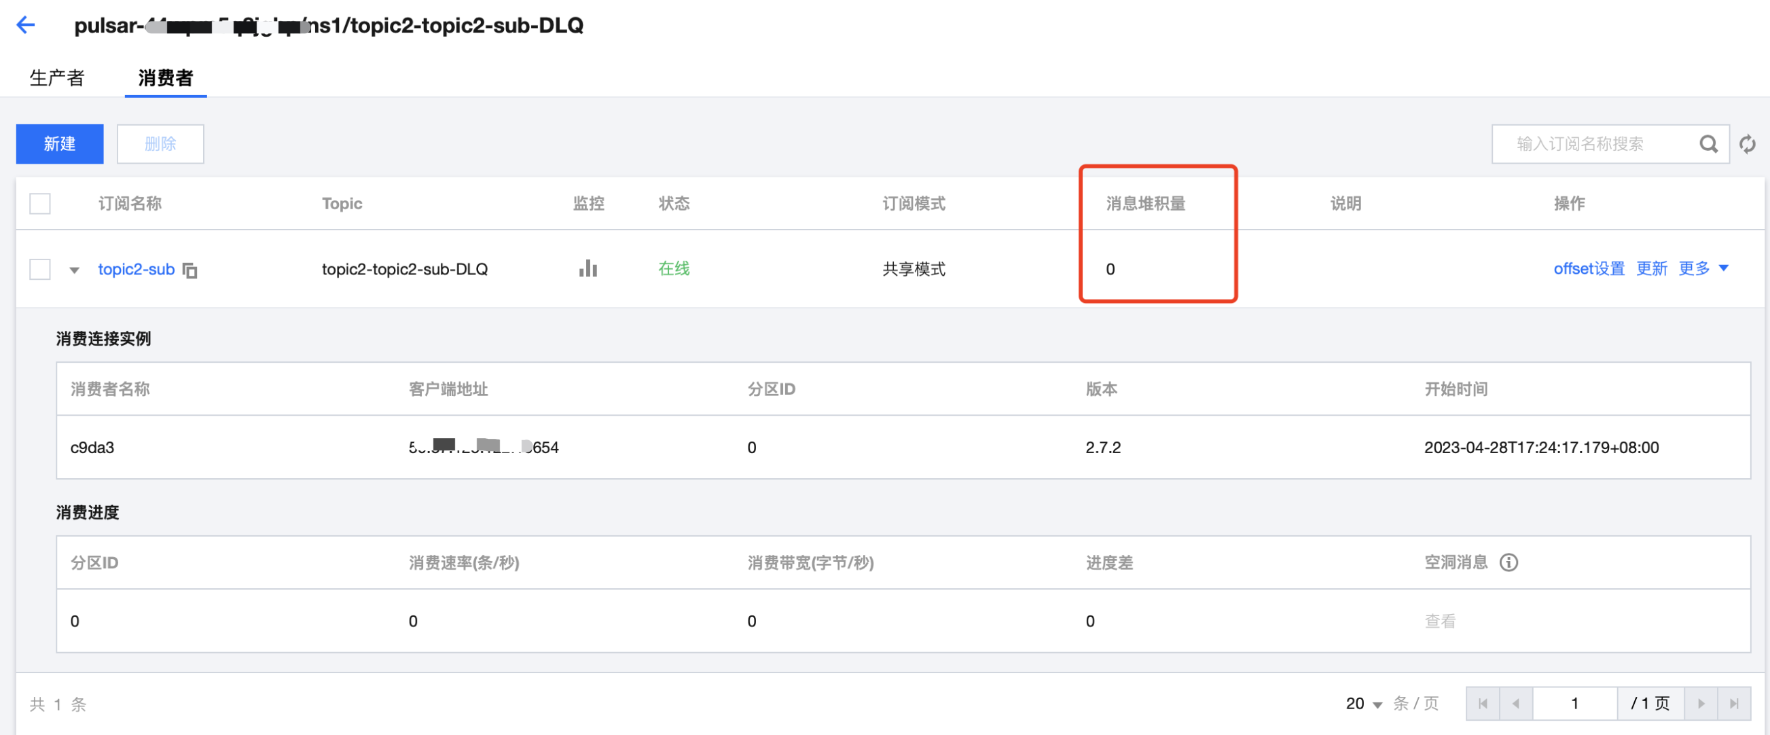Image resolution: width=1770 pixels, height=735 pixels.
Task: Click the search magnifier icon
Action: click(x=1708, y=144)
